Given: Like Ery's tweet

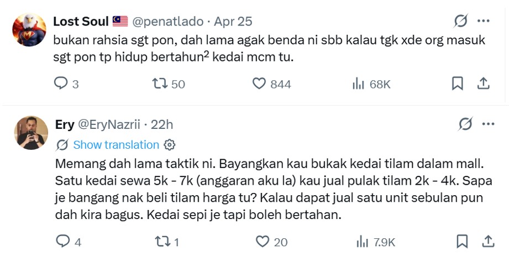Looking at the screenshot, I should pyautogui.click(x=262, y=241).
